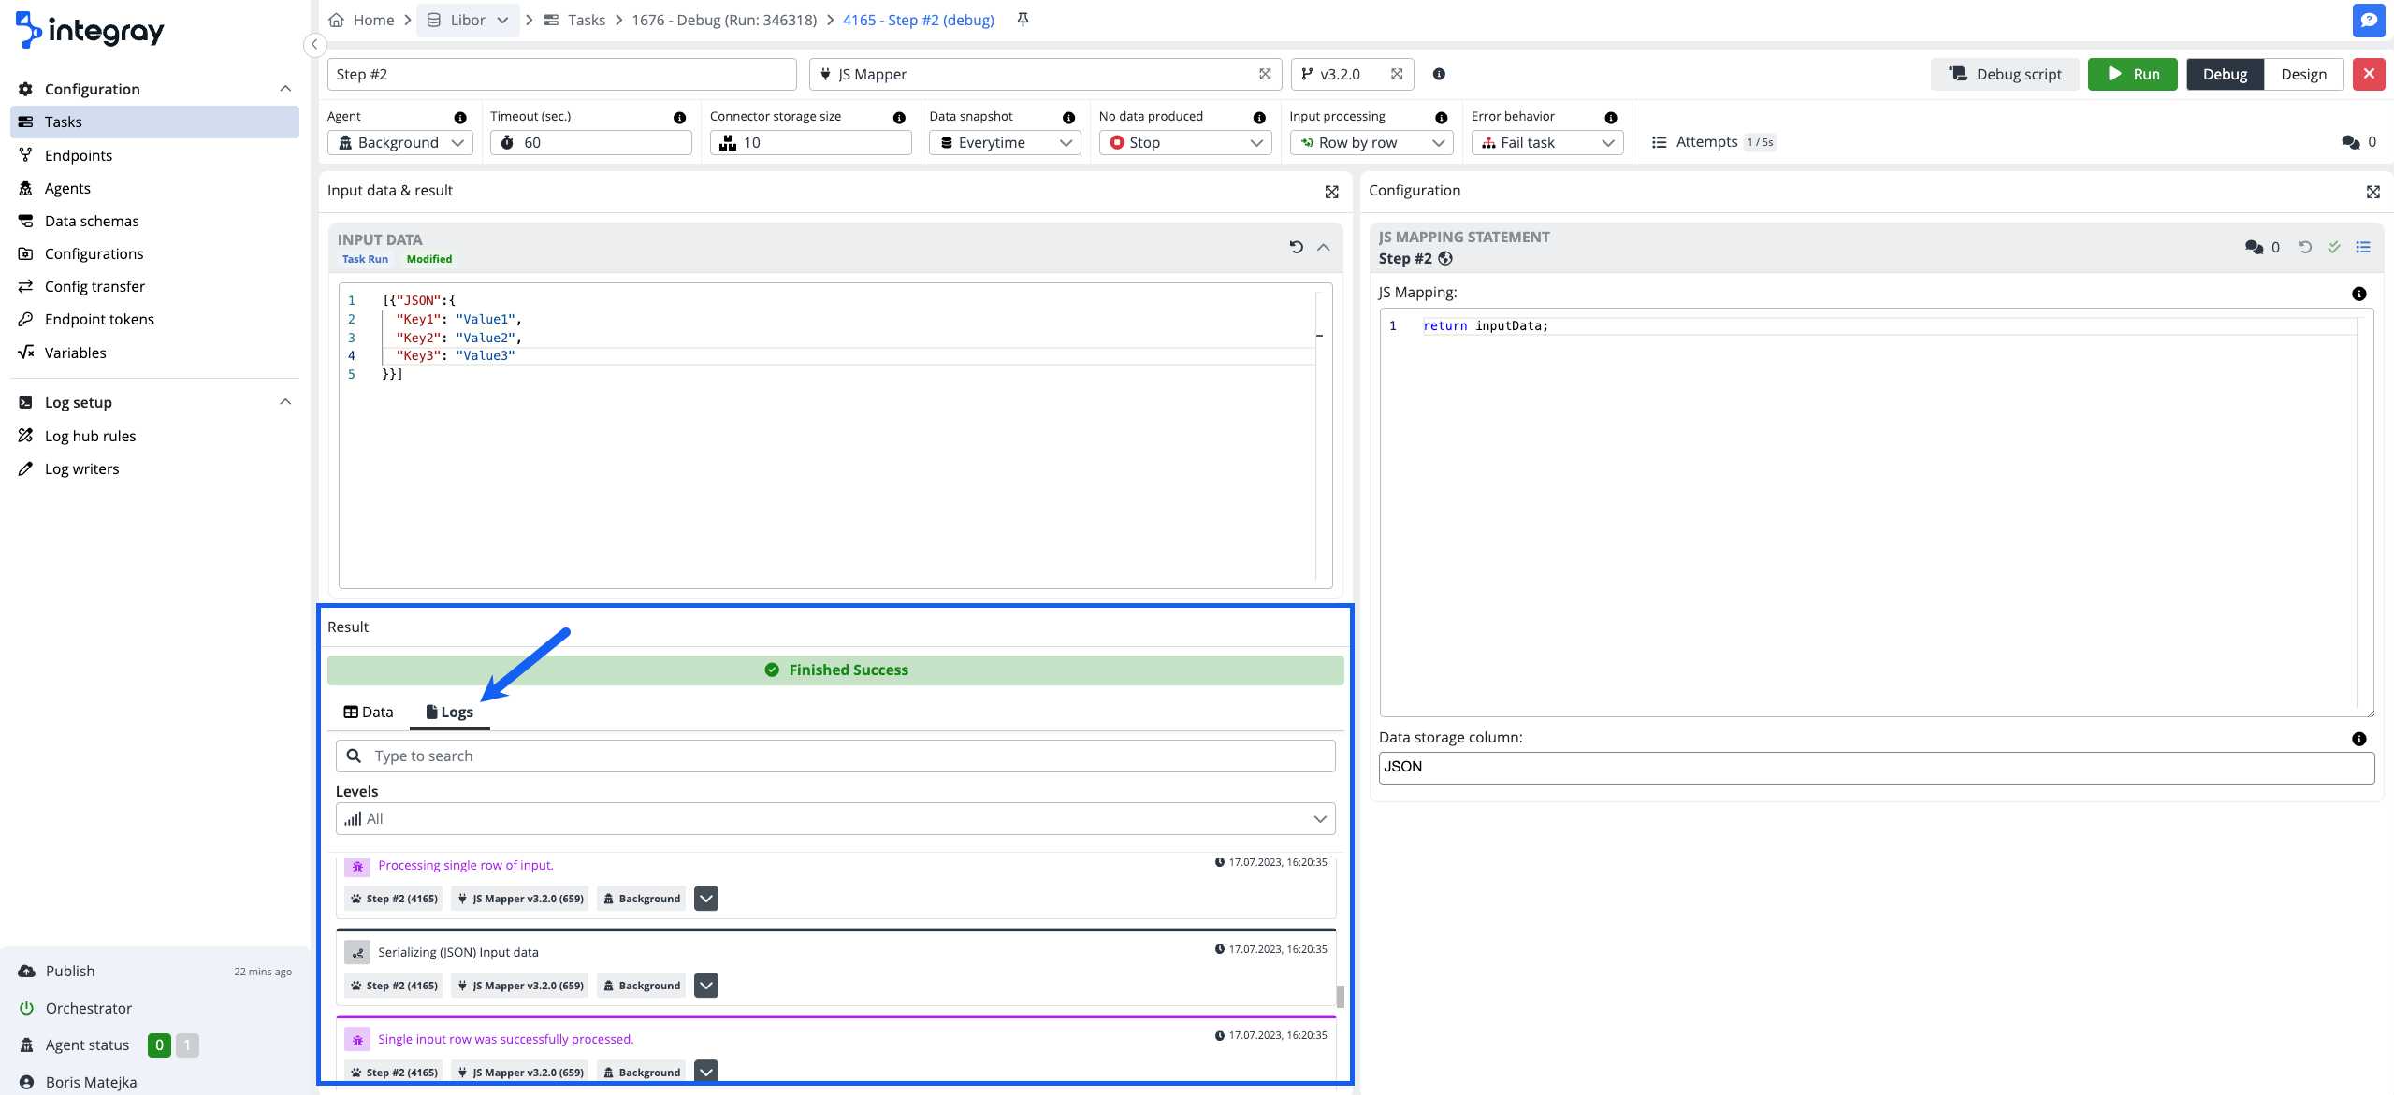Image resolution: width=2394 pixels, height=1095 pixels.
Task: Click the list icon in JS Mapping header
Action: pos(2363,247)
